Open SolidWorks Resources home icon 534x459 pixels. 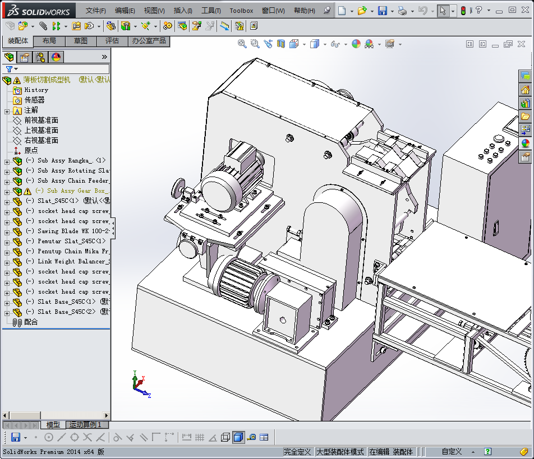point(526,90)
